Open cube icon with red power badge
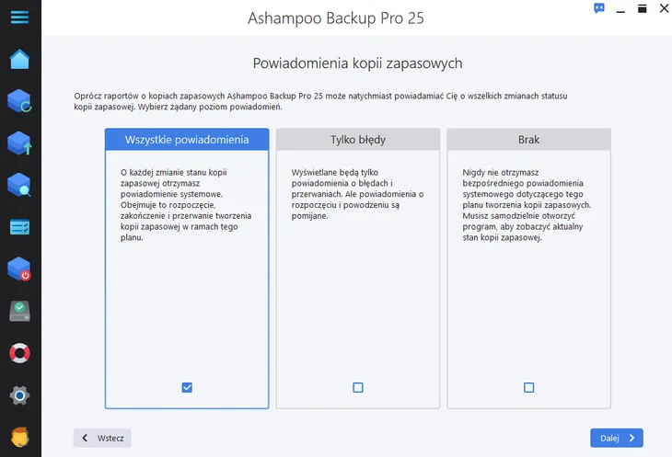The width and height of the screenshot is (672, 457). [19, 268]
